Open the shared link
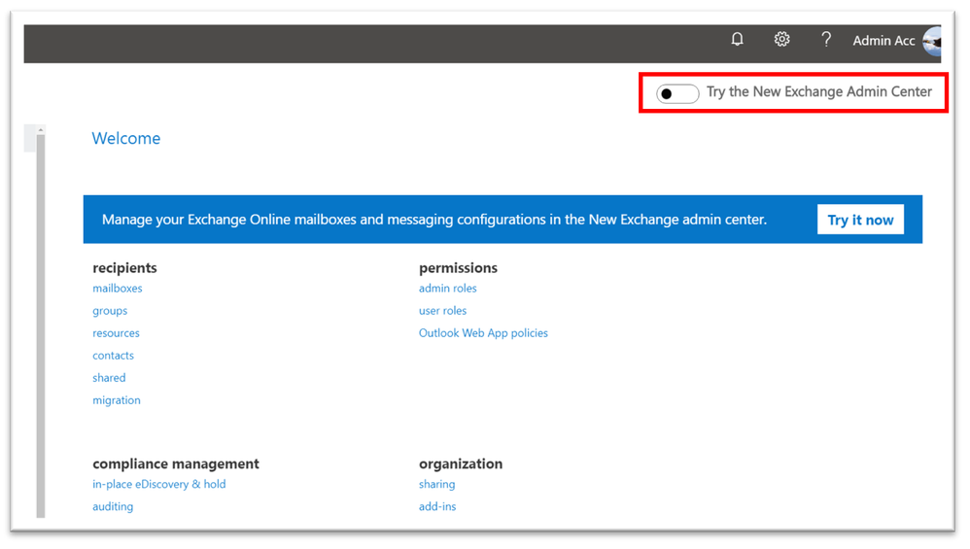Screen dimensions: 970x549 [x=109, y=378]
